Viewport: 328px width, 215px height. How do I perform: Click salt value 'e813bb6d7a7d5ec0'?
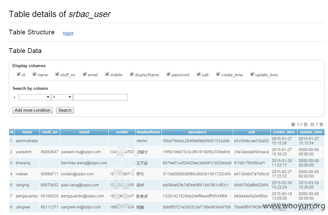[252, 174]
